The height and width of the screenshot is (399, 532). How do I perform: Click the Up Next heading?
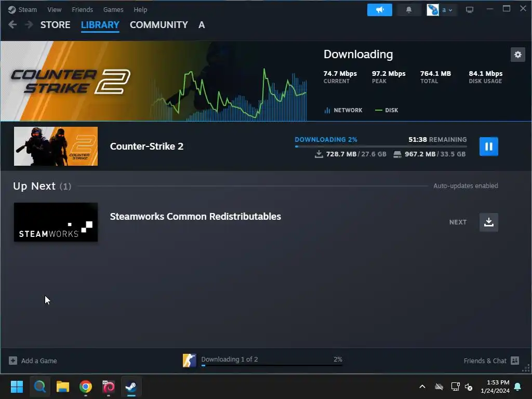point(34,186)
